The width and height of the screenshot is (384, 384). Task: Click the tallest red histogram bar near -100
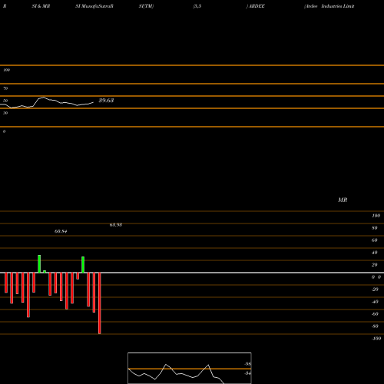(x=100, y=303)
